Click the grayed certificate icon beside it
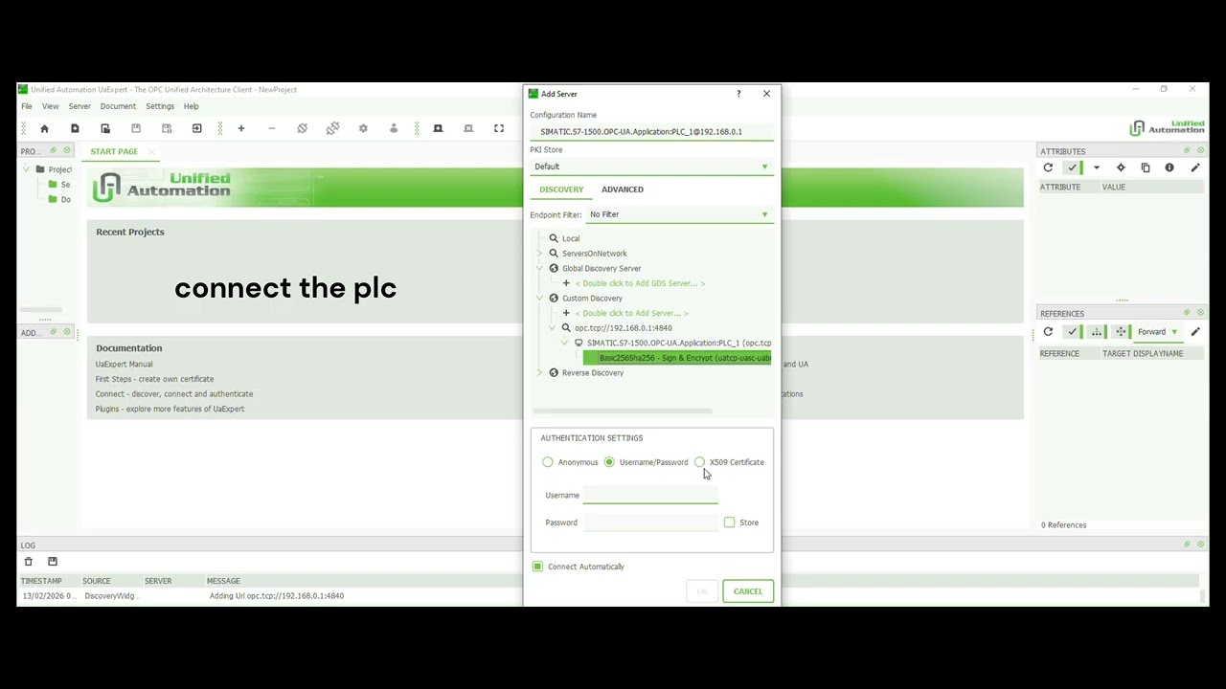The height and width of the screenshot is (689, 1226). pyautogui.click(x=468, y=128)
